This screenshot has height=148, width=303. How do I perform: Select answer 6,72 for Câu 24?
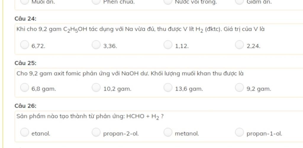(x=25, y=45)
